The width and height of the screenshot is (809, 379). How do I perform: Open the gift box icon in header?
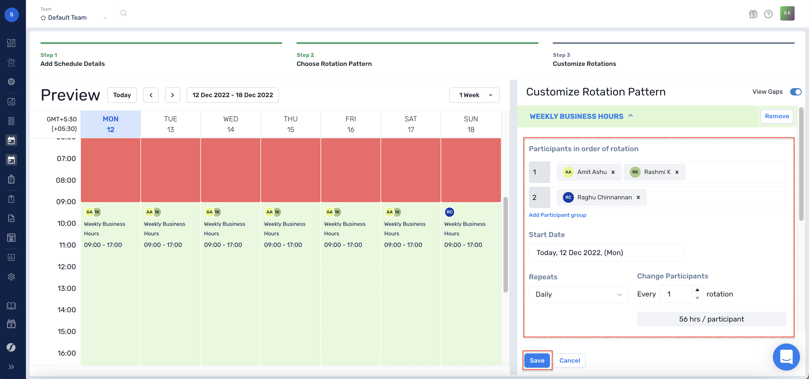tap(753, 14)
